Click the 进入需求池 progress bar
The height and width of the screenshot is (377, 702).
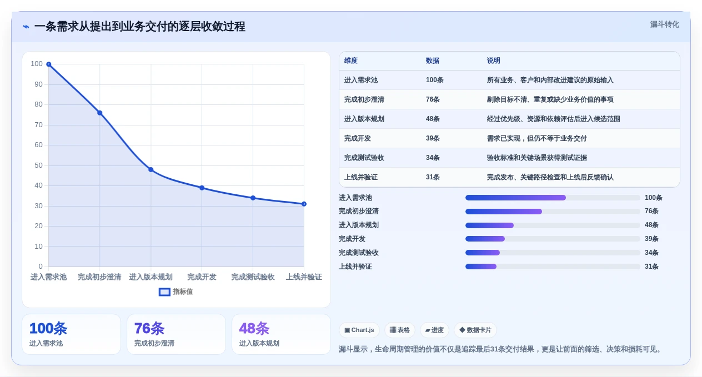[x=553, y=198]
